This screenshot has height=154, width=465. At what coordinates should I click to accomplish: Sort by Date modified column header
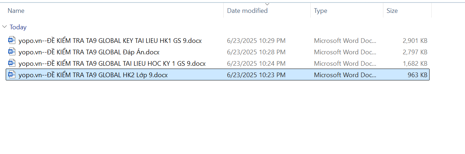pos(247,11)
